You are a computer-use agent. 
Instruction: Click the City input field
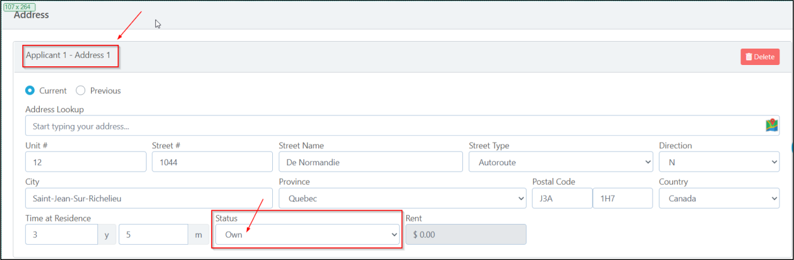[x=148, y=198]
